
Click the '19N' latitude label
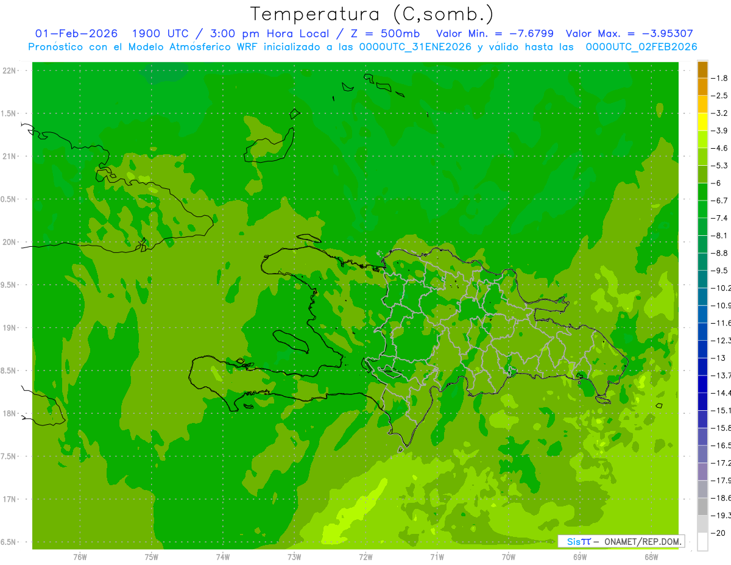point(10,328)
